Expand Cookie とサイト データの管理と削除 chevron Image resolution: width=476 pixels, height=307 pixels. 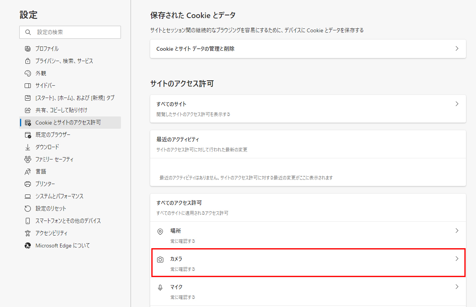pyautogui.click(x=457, y=49)
